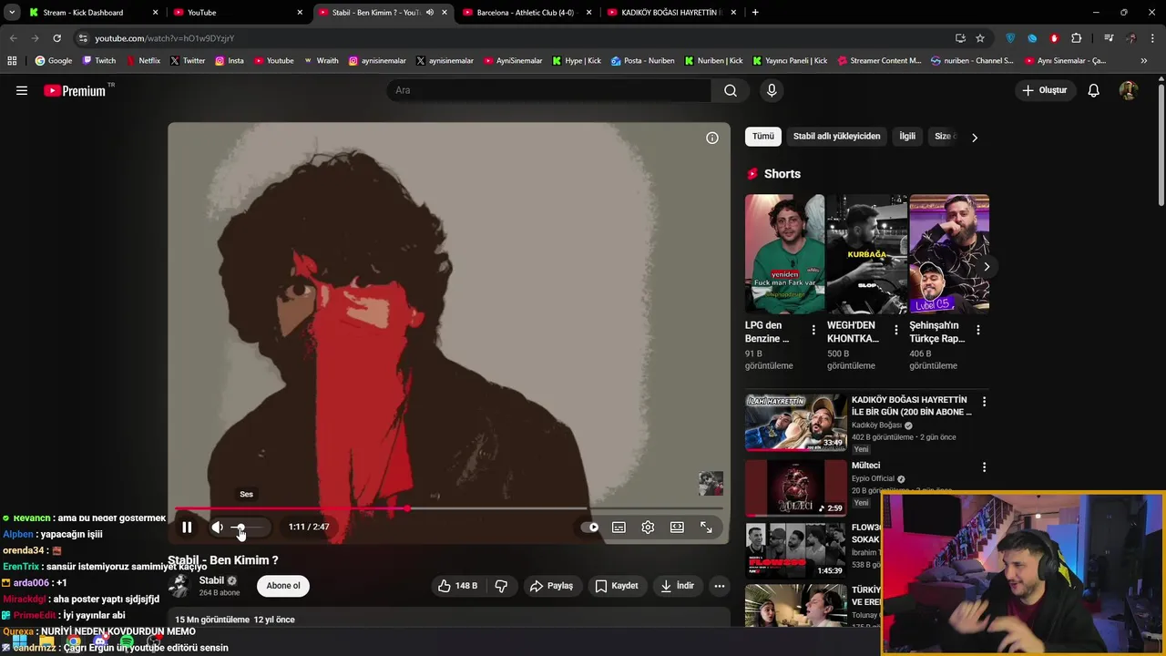Open the Şehinşah'ın Türkçe Rap short
Image resolution: width=1166 pixels, height=656 pixels.
948,254
